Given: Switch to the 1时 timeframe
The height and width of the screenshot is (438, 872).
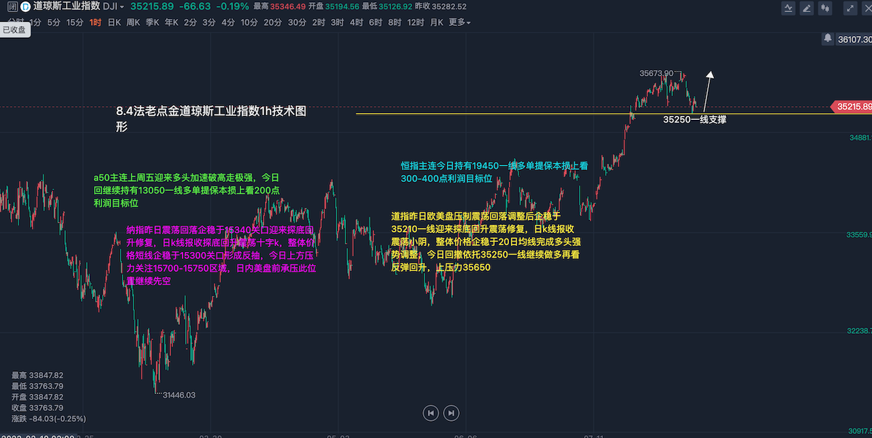Looking at the screenshot, I should [x=96, y=22].
